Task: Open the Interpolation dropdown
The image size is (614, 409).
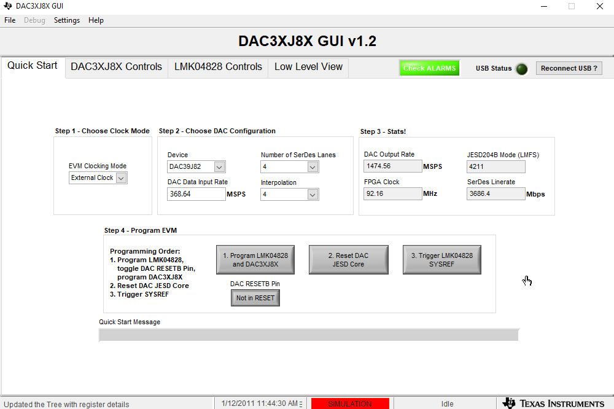Action: (x=313, y=195)
